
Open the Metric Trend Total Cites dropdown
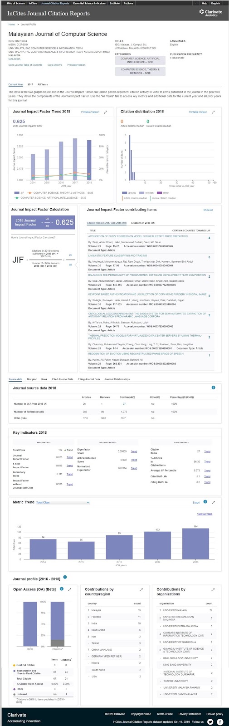click(x=63, y=502)
